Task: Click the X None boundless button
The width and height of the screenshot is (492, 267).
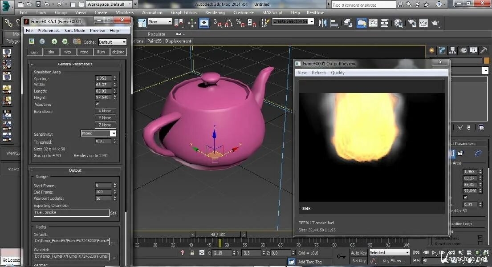Action: [106, 111]
